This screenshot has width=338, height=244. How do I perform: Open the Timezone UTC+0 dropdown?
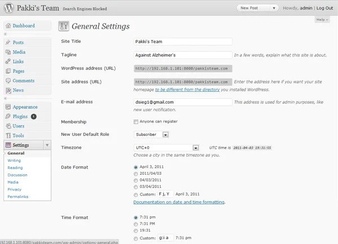coord(166,148)
